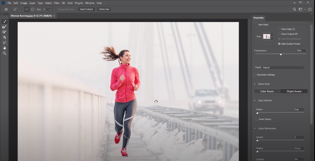The height and width of the screenshot is (161, 315).
Task: Enable the Show Edge checkbox
Action: point(279,29)
